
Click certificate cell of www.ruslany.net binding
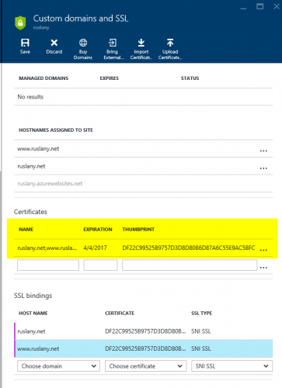(145, 348)
